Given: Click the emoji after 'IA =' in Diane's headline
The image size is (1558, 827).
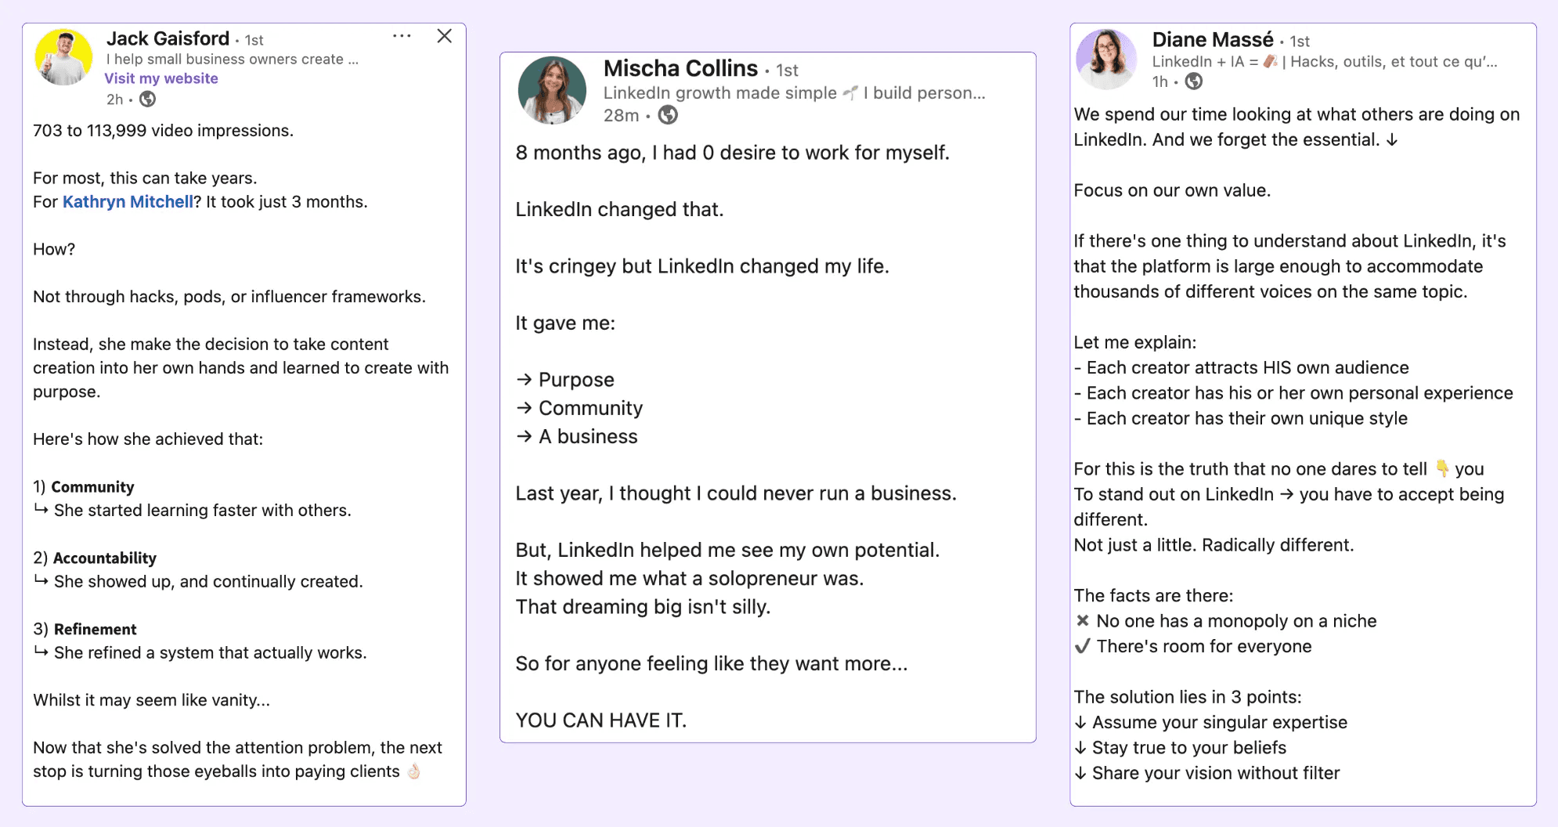Looking at the screenshot, I should (x=1270, y=61).
